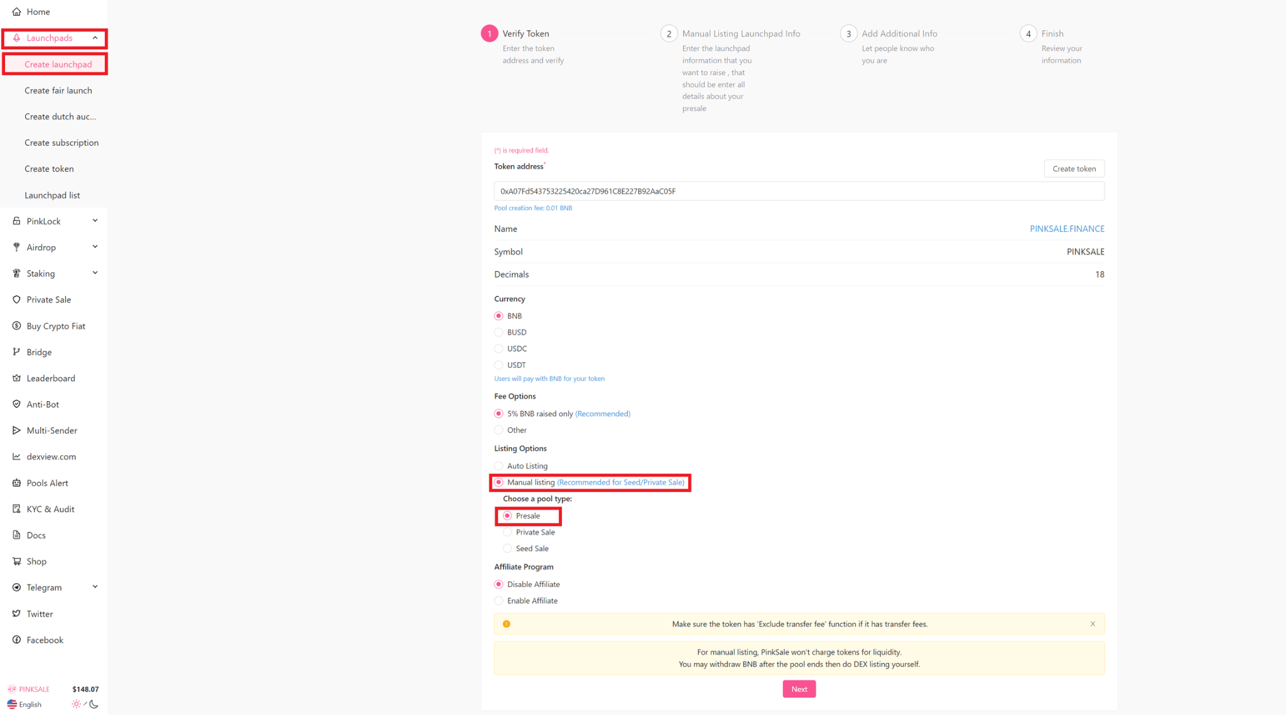Click the Home icon in the sidebar
The height and width of the screenshot is (715, 1286).
[16, 11]
